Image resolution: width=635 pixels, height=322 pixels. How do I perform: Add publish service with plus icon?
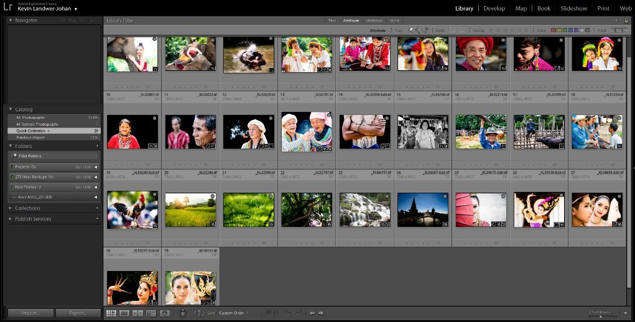coord(97,218)
